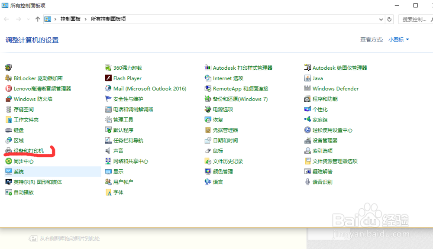The image size is (433, 249).
Task: Open the 设备管理器 icon
Action: click(307, 140)
